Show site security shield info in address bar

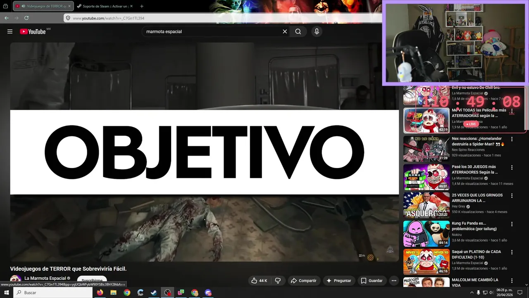(68, 18)
